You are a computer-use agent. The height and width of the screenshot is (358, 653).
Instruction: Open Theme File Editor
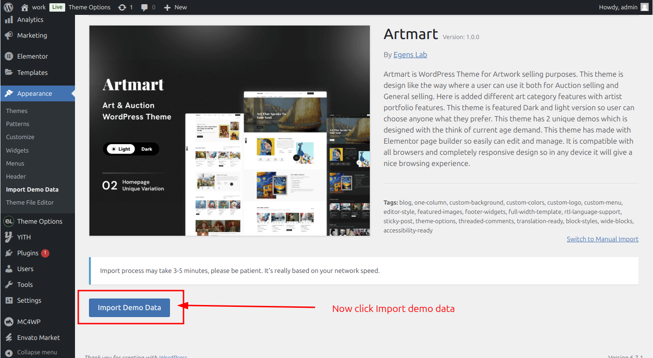pyautogui.click(x=30, y=203)
